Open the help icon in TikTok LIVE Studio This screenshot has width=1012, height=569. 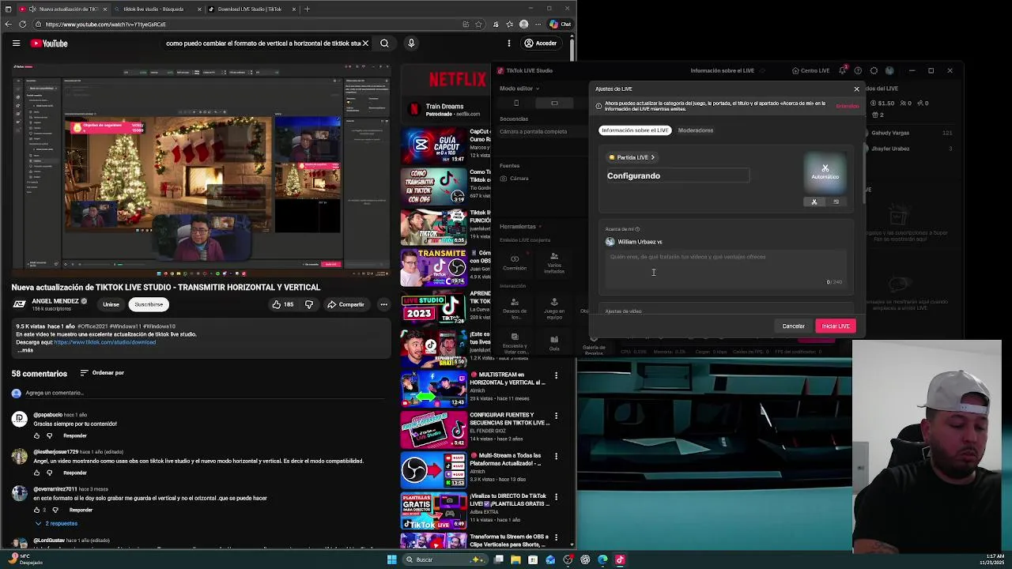coord(859,70)
